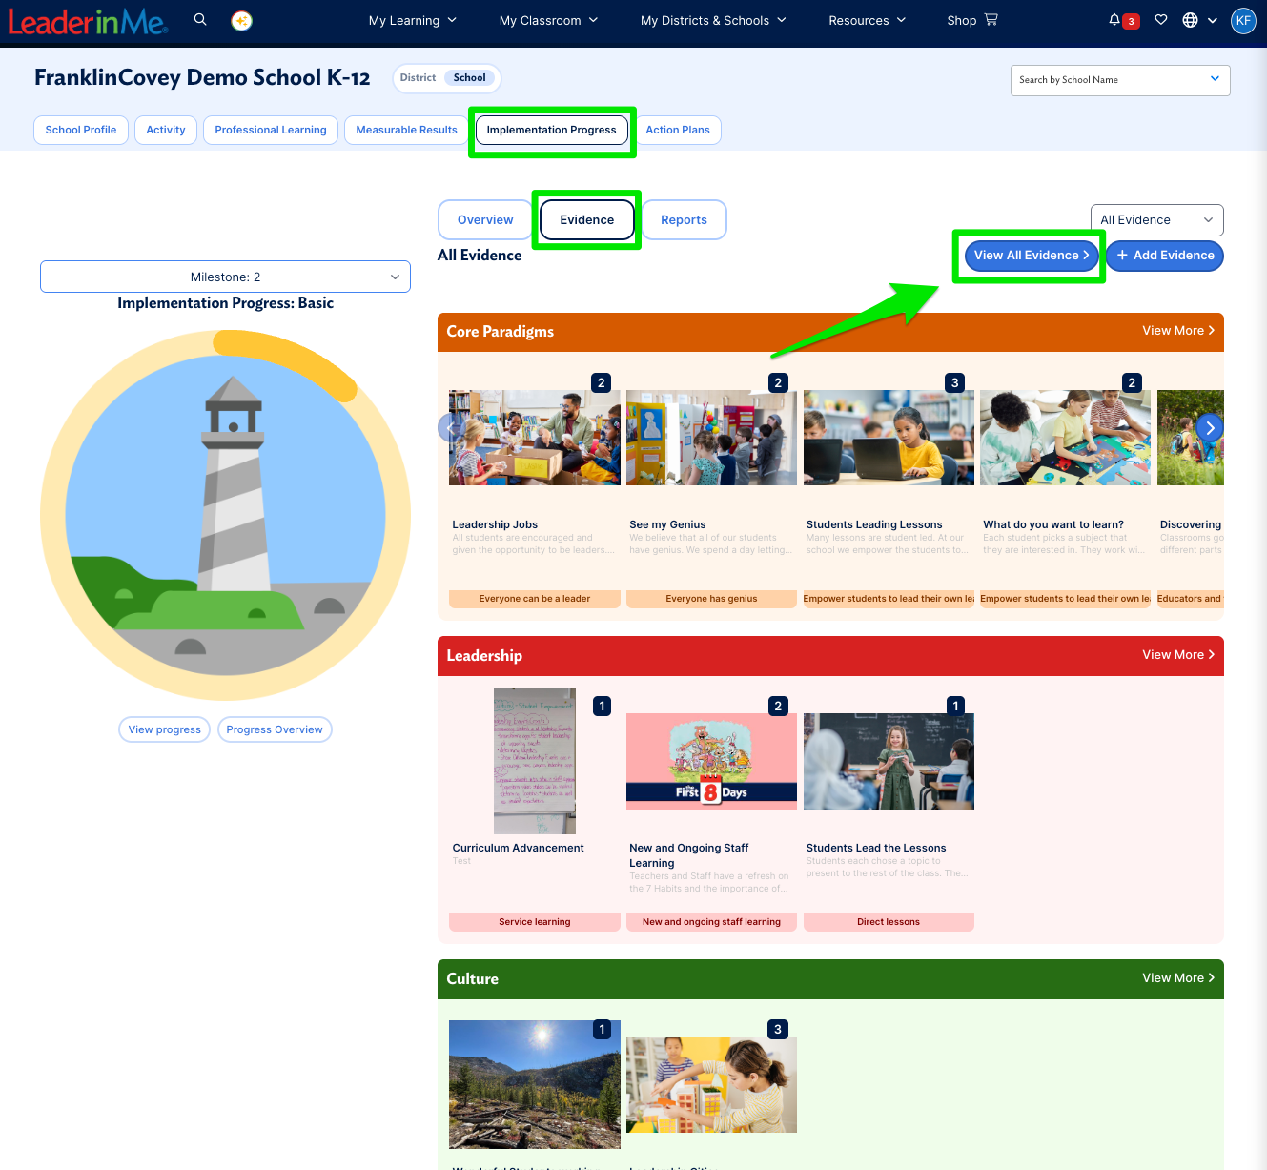Image resolution: width=1267 pixels, height=1170 pixels.
Task: Open Curriculum Advancement evidence thumbnail
Action: click(535, 761)
